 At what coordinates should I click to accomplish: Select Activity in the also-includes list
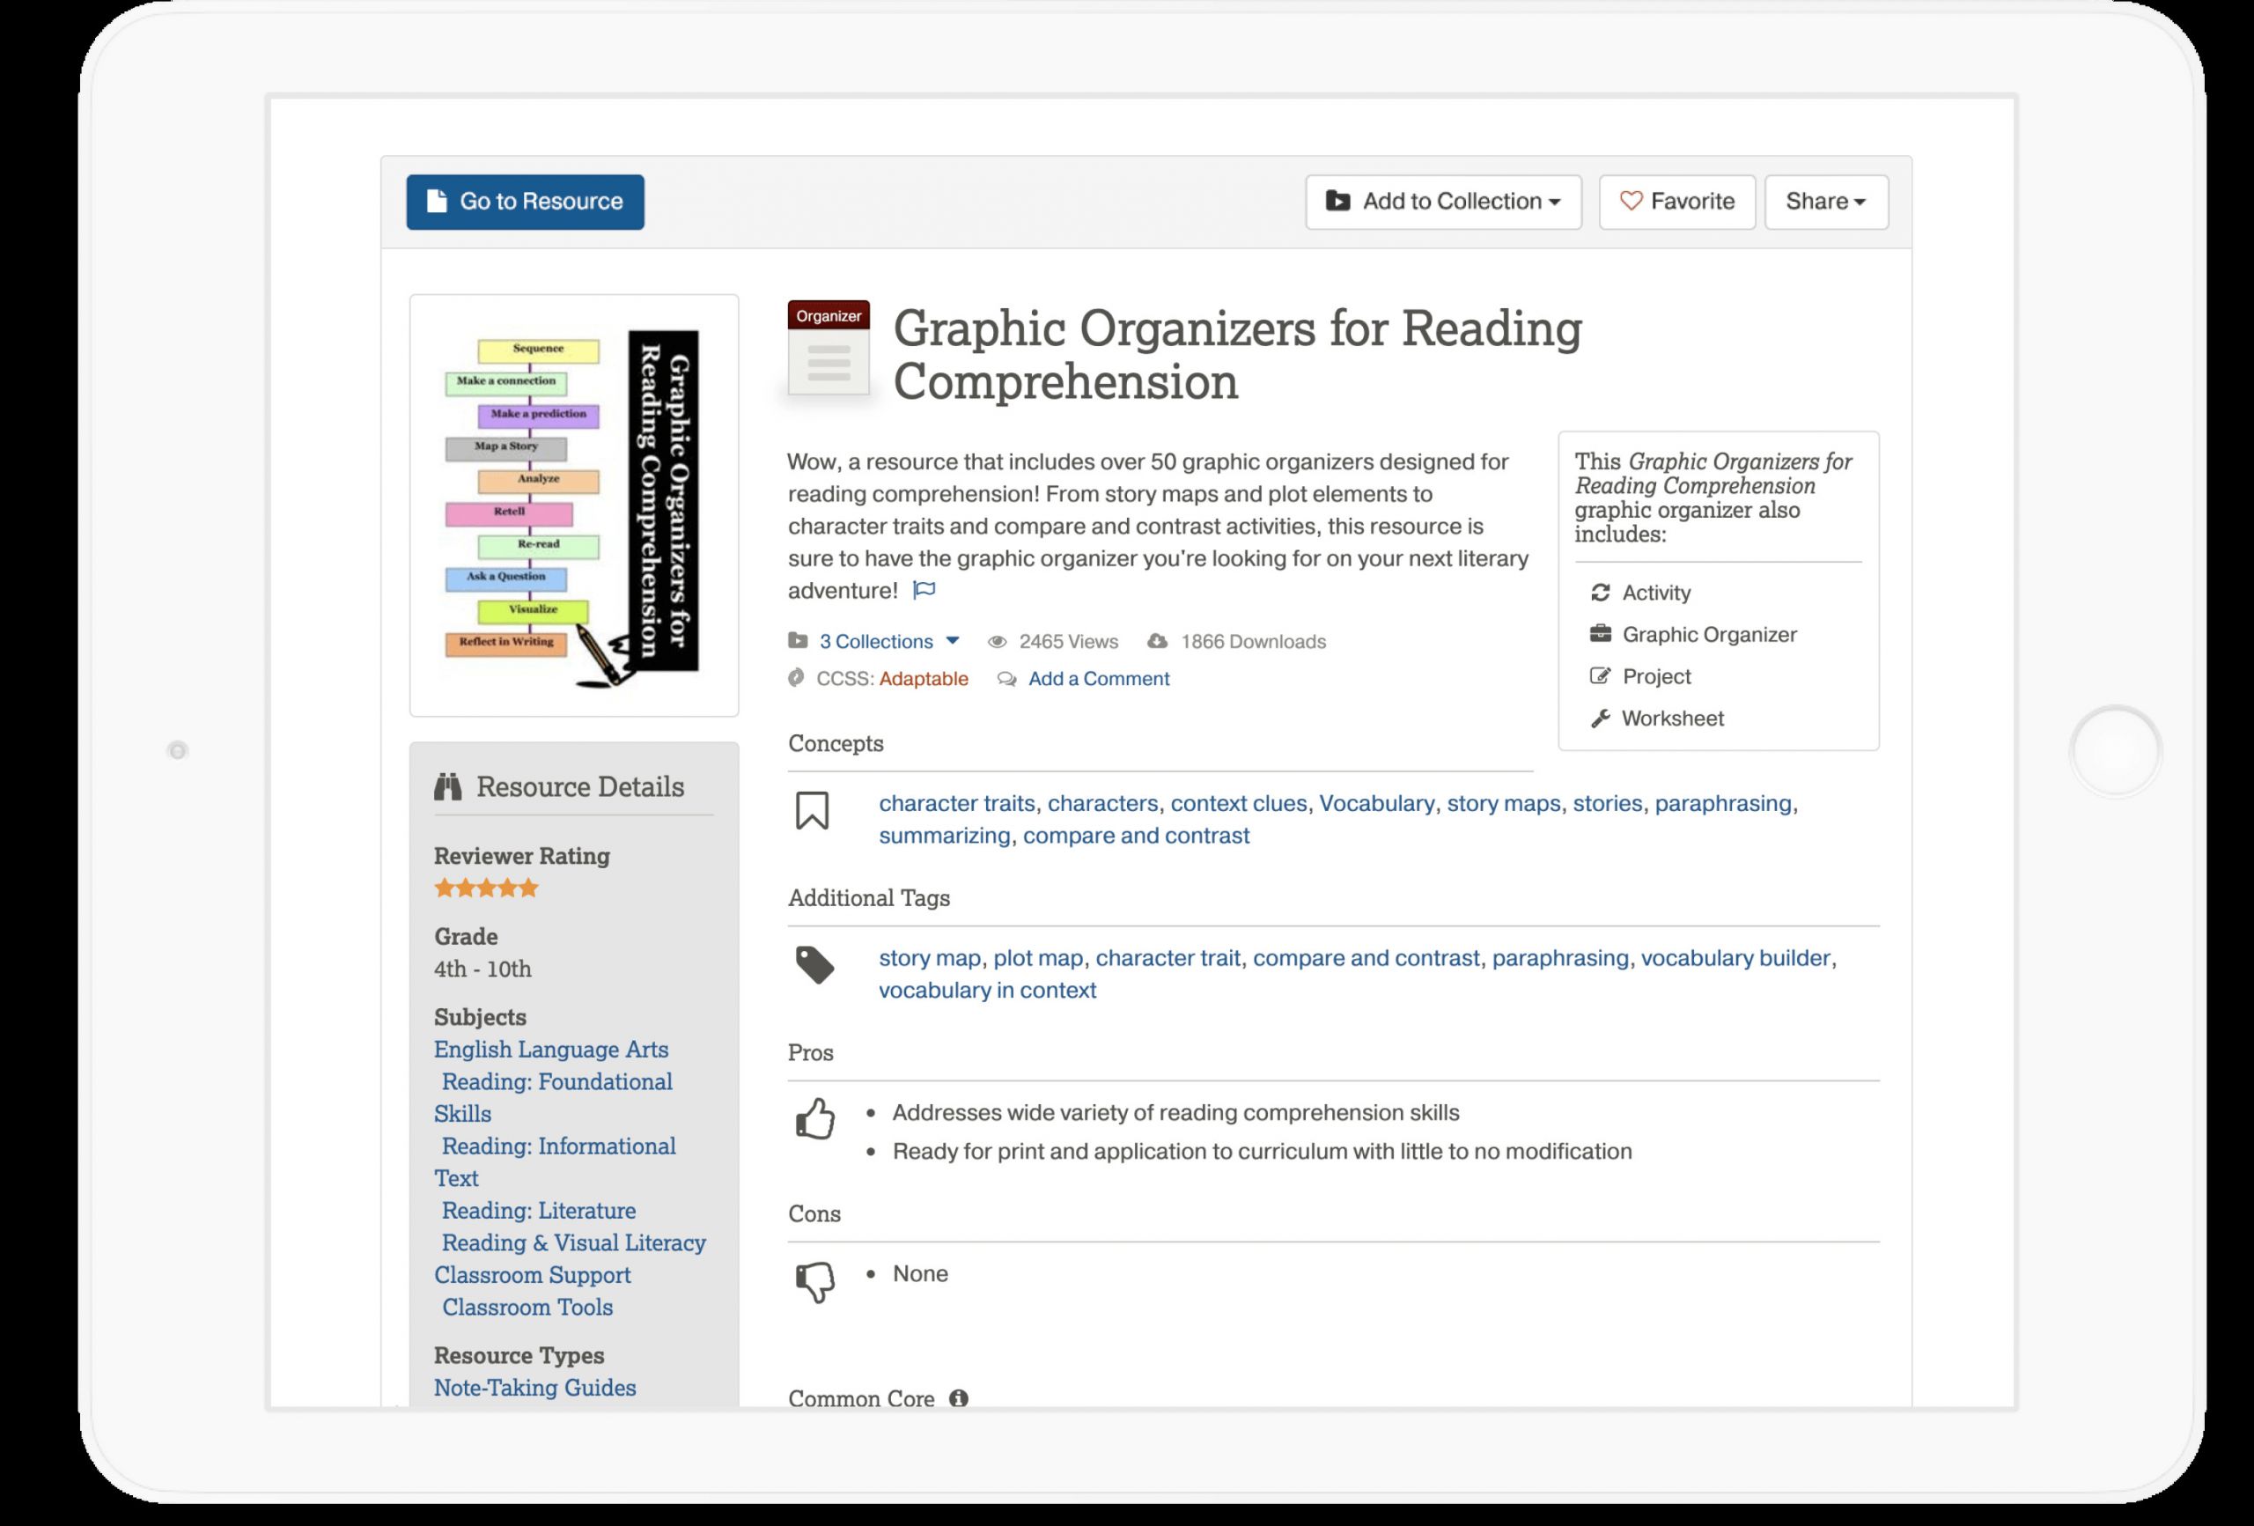coord(1655,593)
